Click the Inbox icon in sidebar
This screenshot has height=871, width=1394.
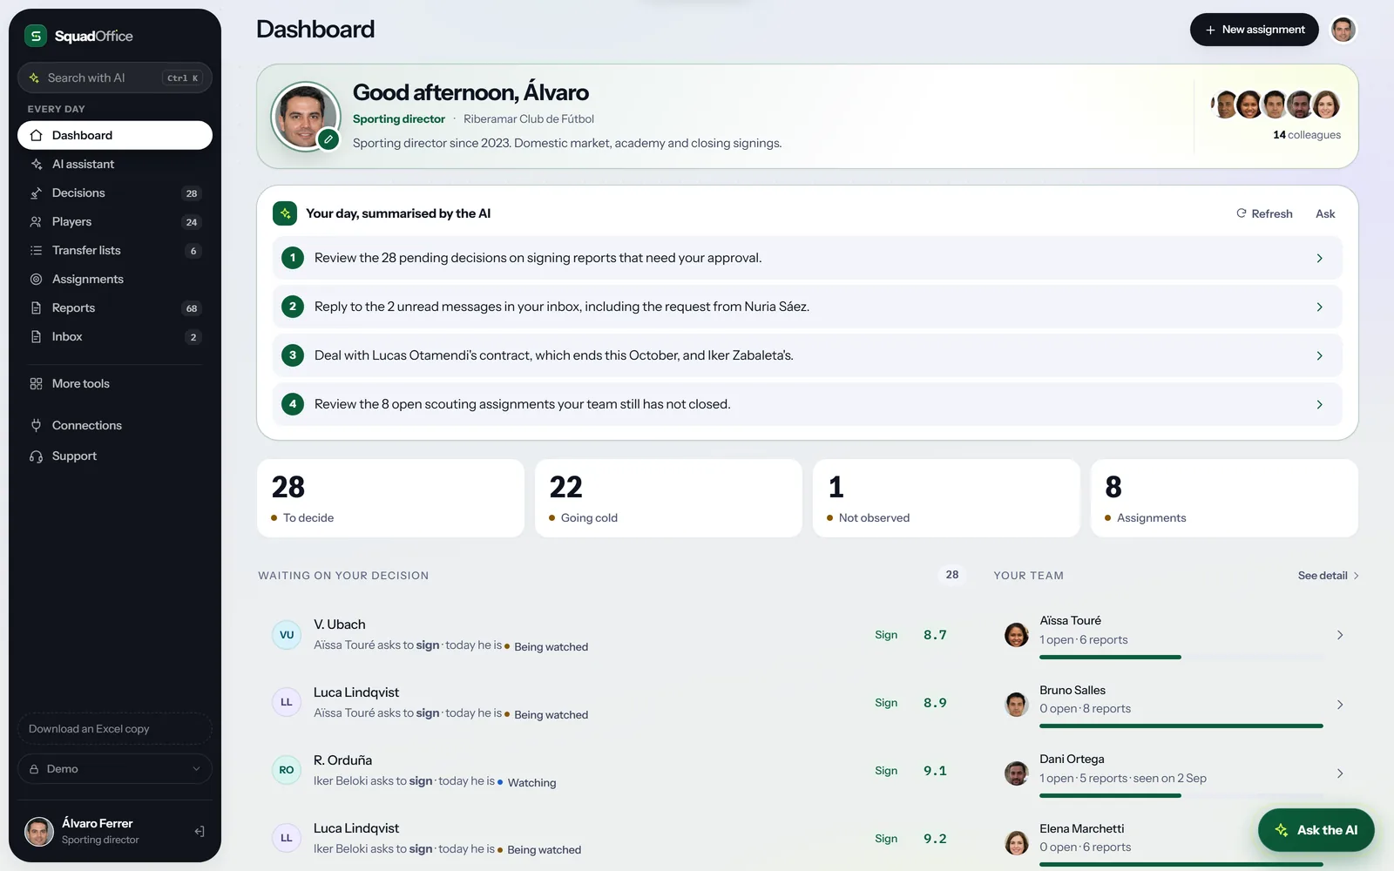(36, 336)
